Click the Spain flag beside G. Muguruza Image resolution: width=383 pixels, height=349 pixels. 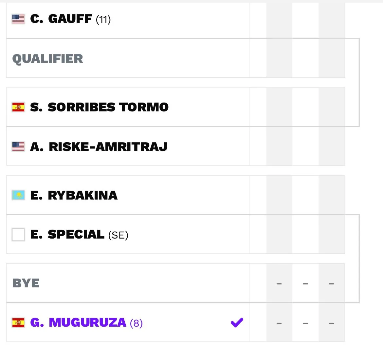point(18,322)
